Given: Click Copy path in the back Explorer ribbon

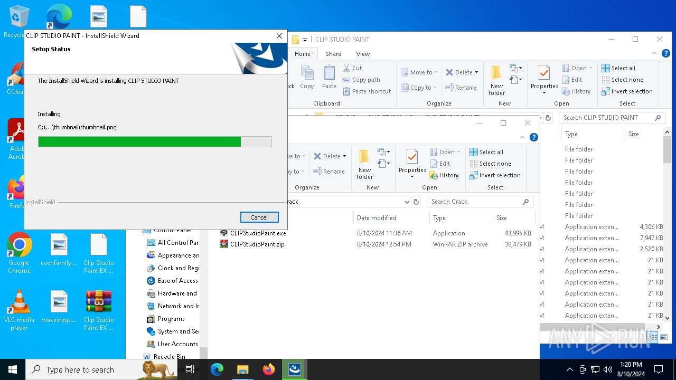Looking at the screenshot, I should [361, 80].
